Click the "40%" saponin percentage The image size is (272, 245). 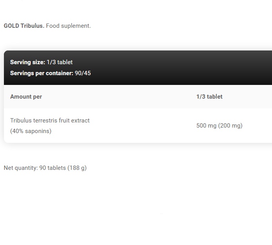(18, 131)
